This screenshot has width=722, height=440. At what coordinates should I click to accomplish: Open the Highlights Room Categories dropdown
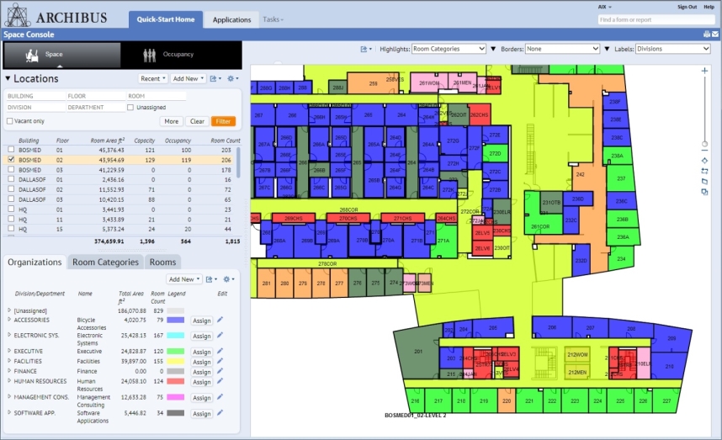(449, 49)
